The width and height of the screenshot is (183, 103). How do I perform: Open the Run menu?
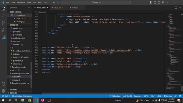click(x=40, y=3)
